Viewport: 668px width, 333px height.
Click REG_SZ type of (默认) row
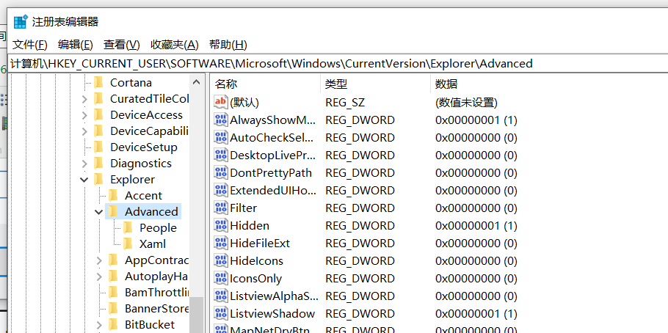[345, 102]
